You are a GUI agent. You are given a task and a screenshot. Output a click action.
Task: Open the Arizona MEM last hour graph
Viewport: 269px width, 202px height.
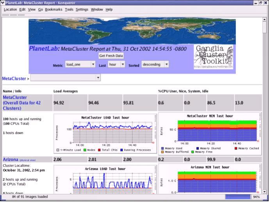coord(210,179)
